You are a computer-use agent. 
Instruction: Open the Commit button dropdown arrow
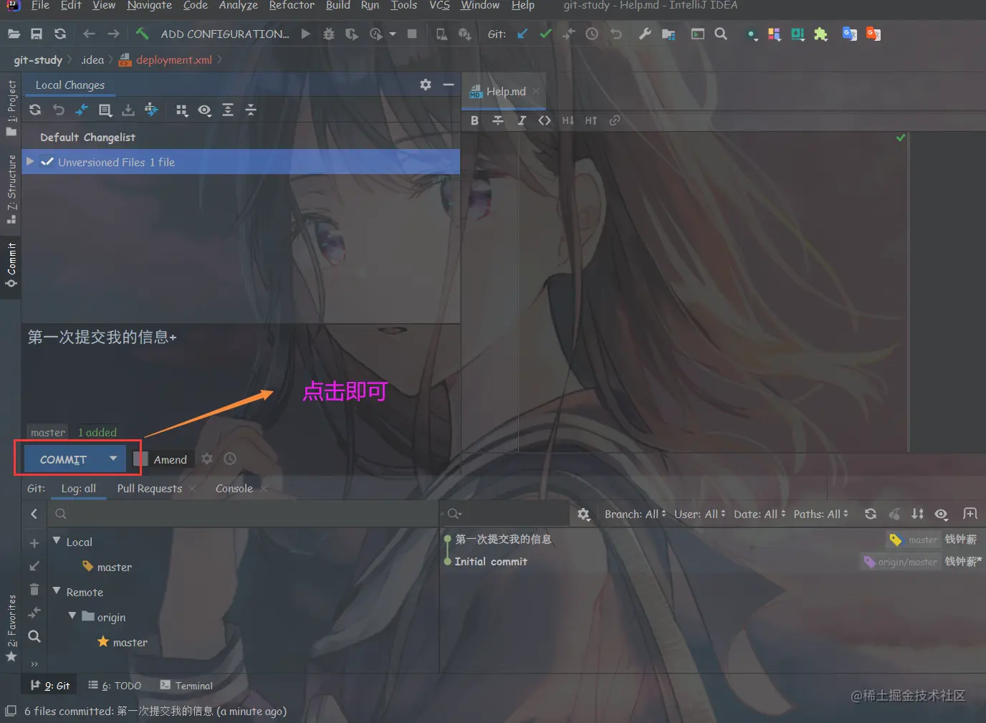click(x=113, y=459)
